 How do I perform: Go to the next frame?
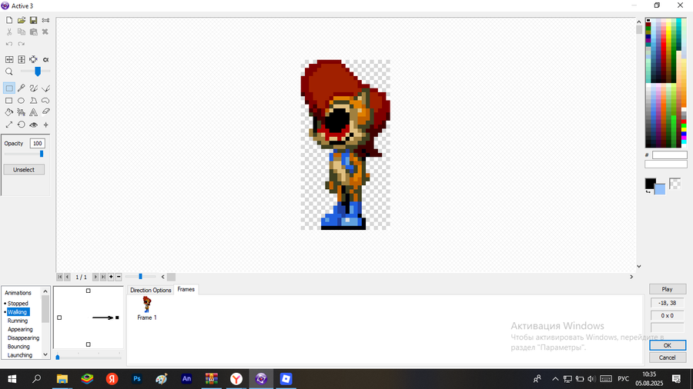click(x=95, y=277)
